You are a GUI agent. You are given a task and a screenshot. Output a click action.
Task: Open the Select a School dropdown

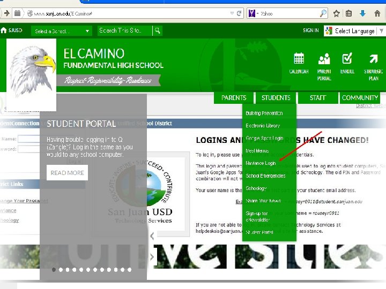[61, 31]
